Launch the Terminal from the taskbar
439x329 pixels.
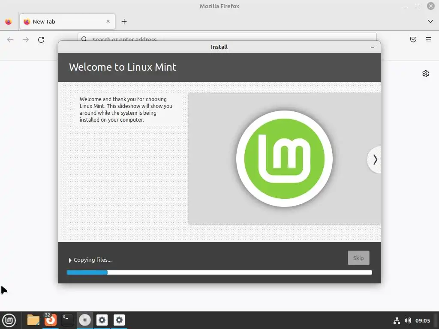click(67, 320)
